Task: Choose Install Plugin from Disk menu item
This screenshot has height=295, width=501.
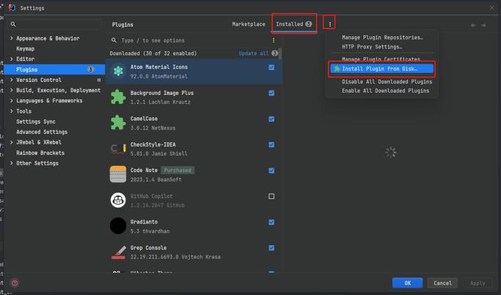Action: [379, 69]
